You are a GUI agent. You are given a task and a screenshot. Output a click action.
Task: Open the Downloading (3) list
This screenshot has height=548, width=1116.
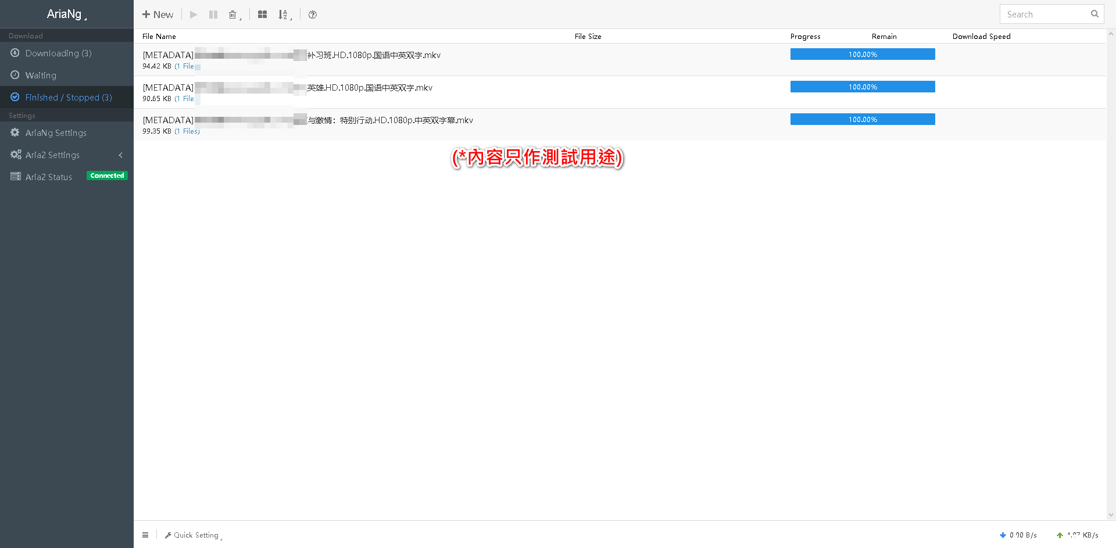click(58, 53)
